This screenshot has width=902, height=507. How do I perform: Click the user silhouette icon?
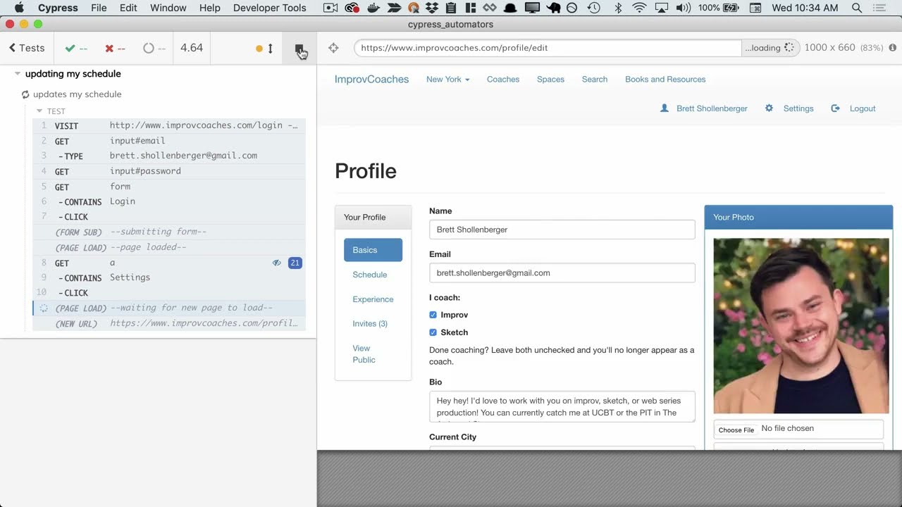[x=664, y=108]
